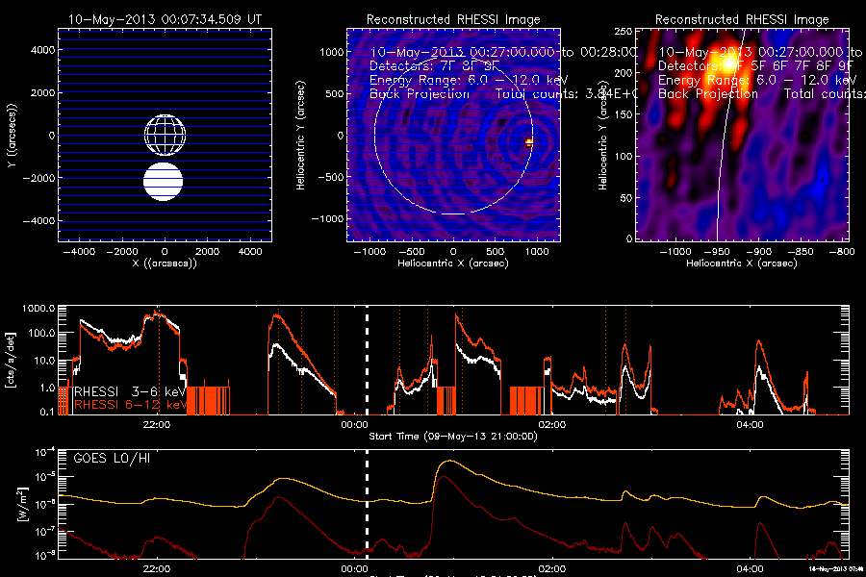
Task: Click the bright flare source in the full-disk RHESSI image
Action: (x=528, y=142)
